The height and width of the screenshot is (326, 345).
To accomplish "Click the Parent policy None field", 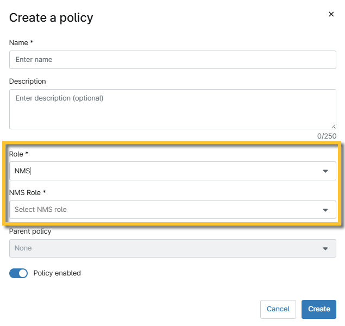I will click(163, 248).
